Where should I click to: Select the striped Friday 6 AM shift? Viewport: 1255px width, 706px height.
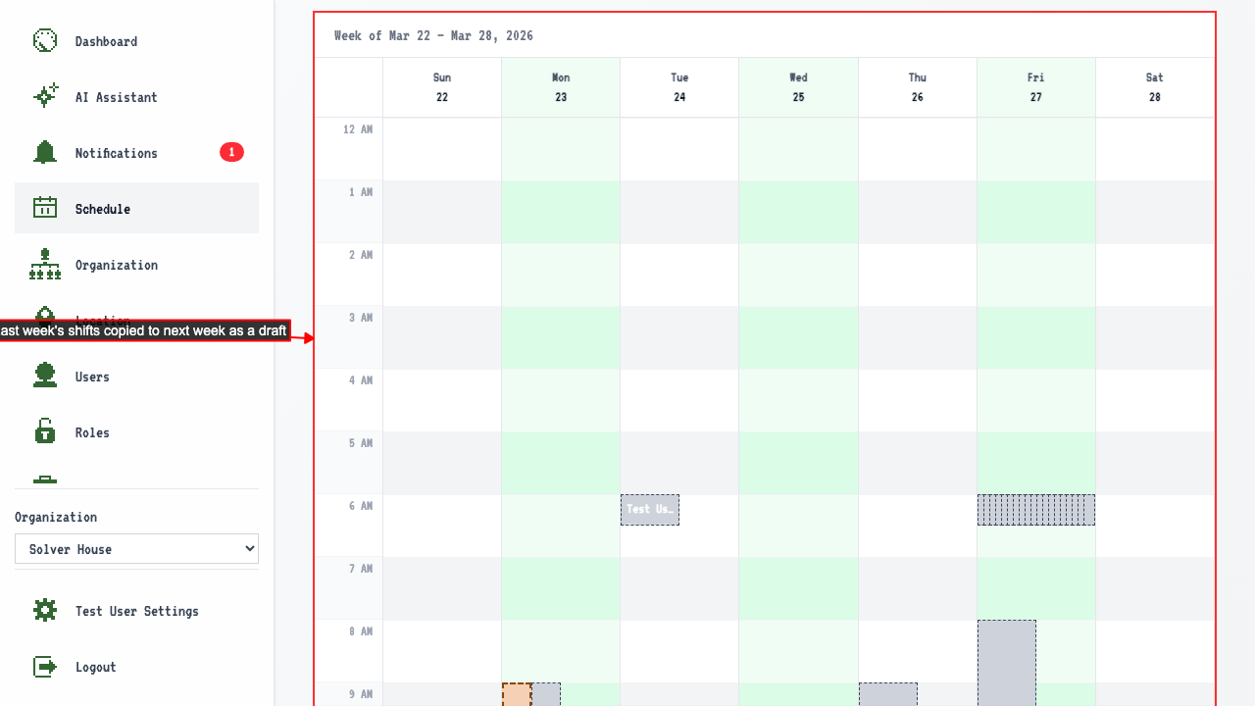(1036, 510)
